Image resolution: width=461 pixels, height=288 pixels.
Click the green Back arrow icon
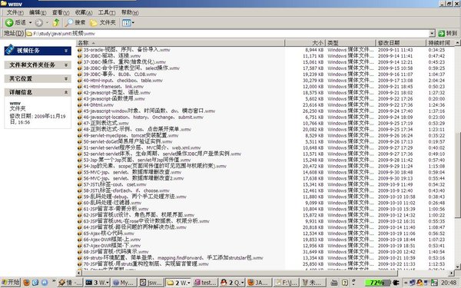(x=9, y=22)
